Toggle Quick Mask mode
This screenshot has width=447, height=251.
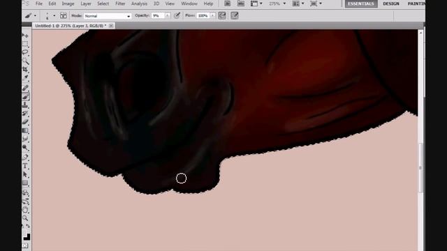coord(25,246)
